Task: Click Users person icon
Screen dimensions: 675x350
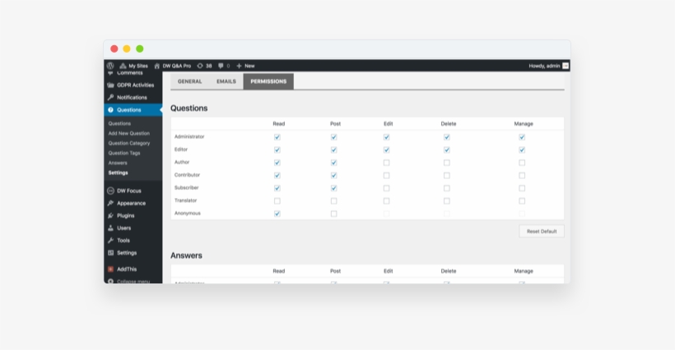Action: coord(110,228)
